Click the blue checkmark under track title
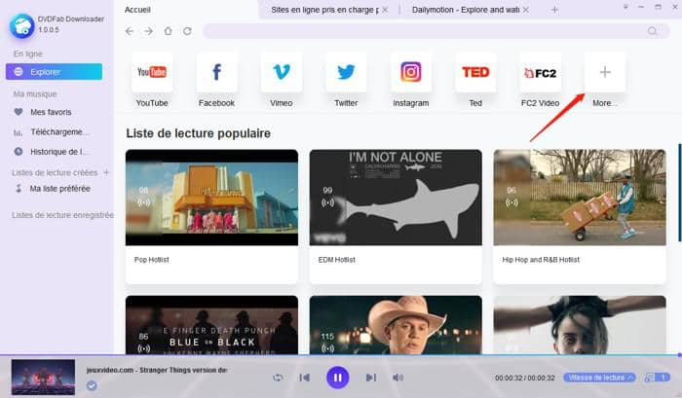The image size is (682, 398). [x=92, y=385]
